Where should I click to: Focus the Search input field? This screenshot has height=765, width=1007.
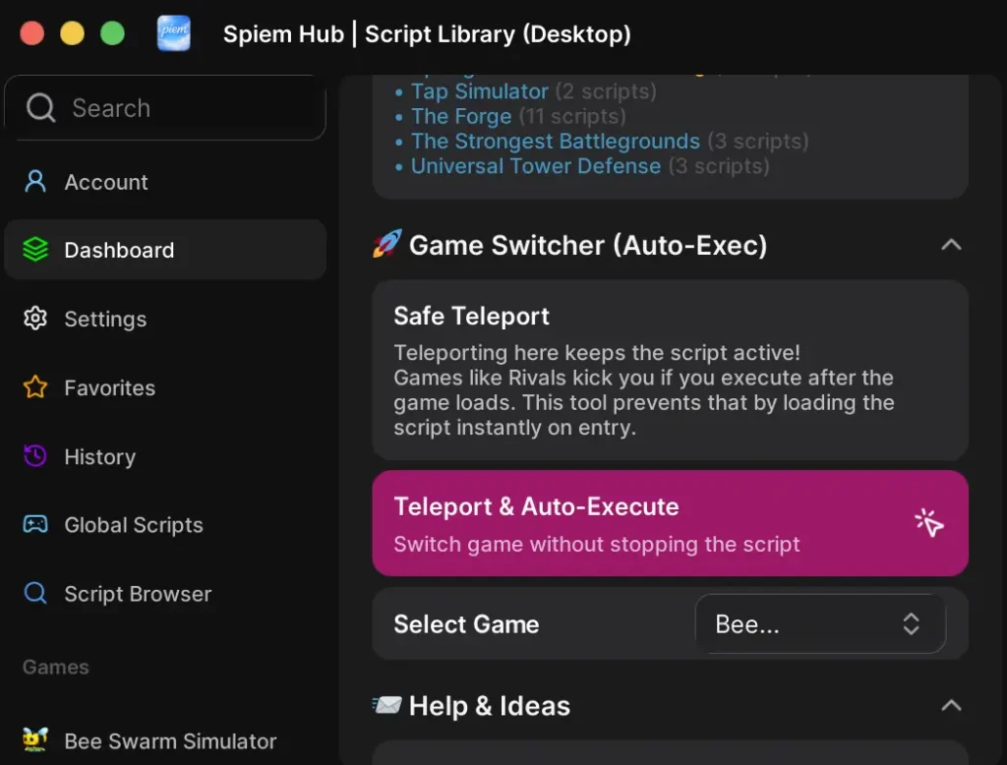tap(165, 107)
